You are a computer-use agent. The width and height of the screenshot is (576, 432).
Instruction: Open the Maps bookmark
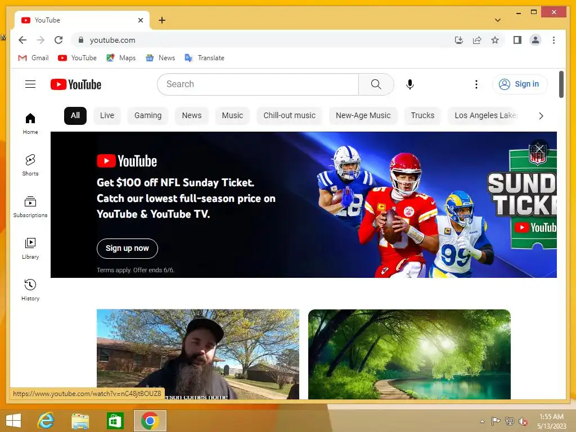coord(121,58)
